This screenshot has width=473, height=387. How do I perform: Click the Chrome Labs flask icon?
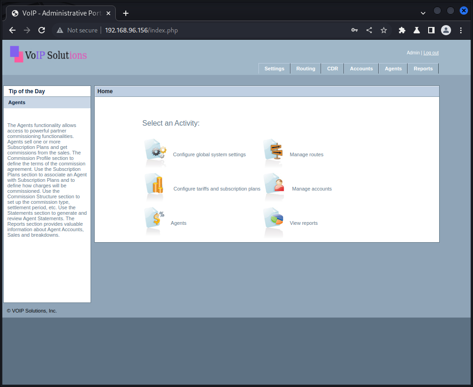coord(417,30)
